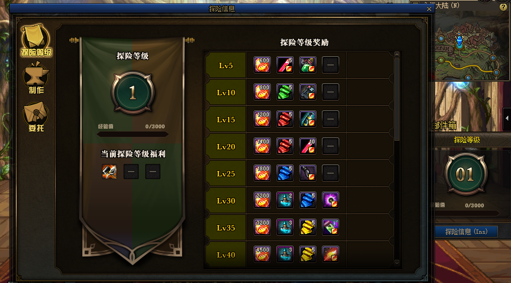This screenshot has height=283, width=511.
Task: Click the experience progress bar 0/3000
Action: point(133,134)
